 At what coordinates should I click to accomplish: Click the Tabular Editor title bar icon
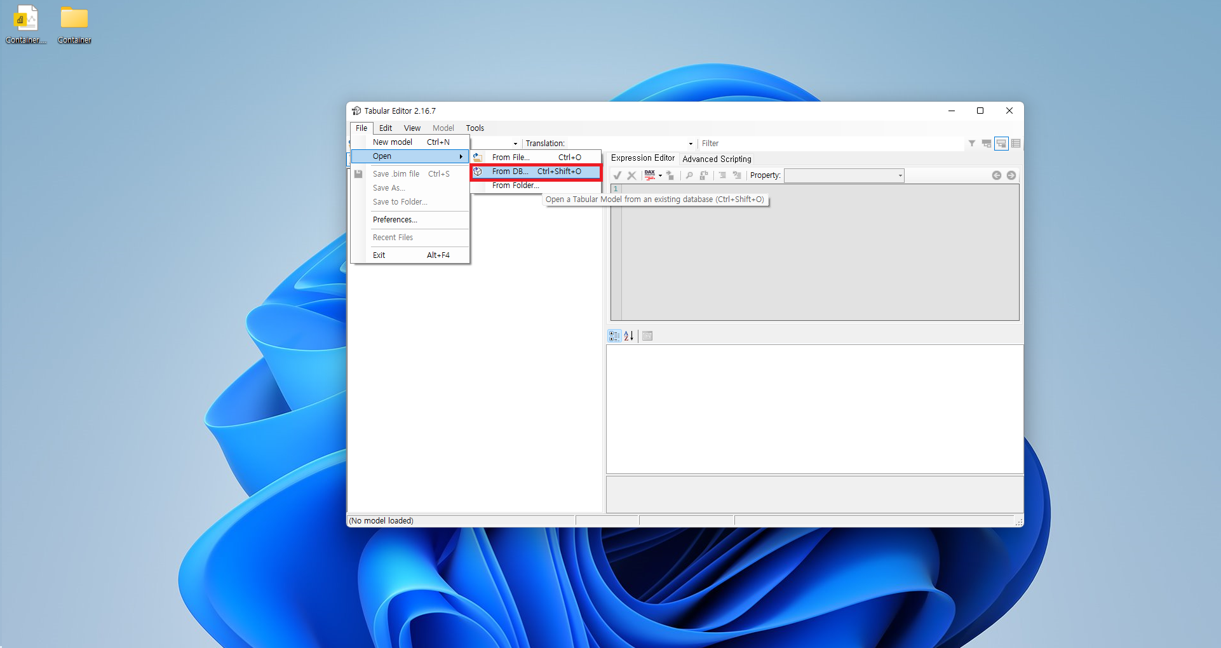[356, 111]
